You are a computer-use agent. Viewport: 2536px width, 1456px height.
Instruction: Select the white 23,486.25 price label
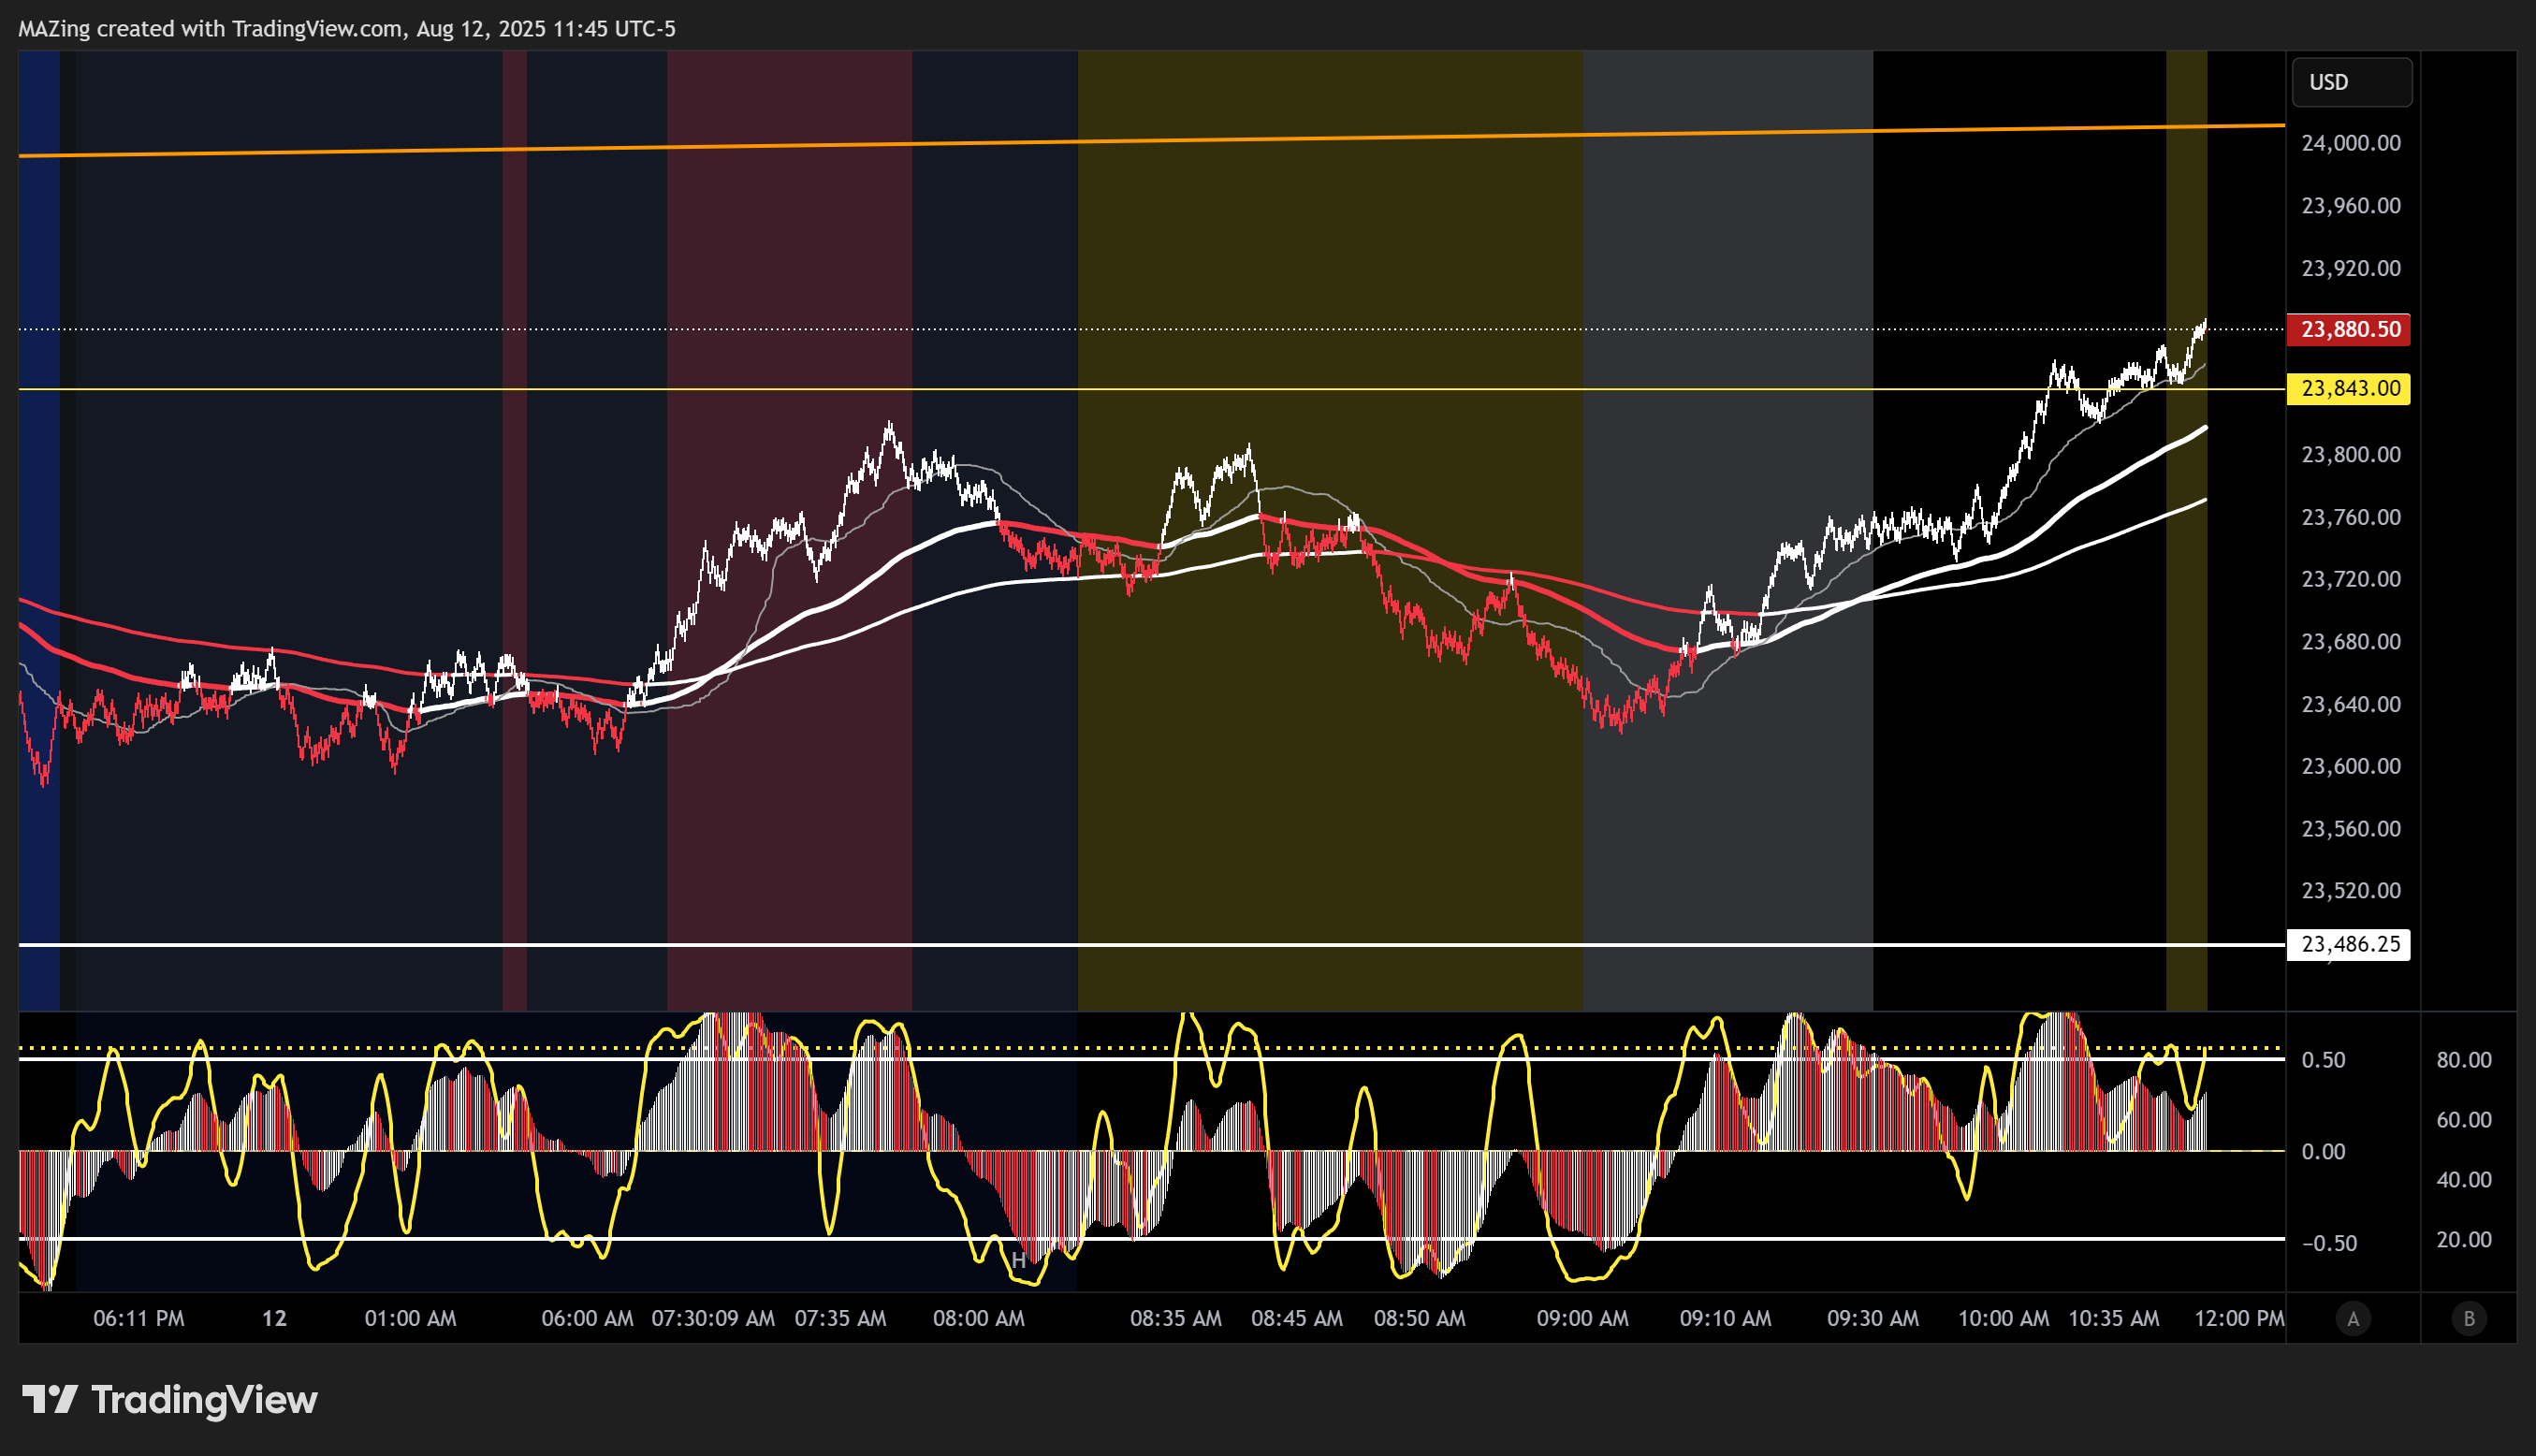2348,944
